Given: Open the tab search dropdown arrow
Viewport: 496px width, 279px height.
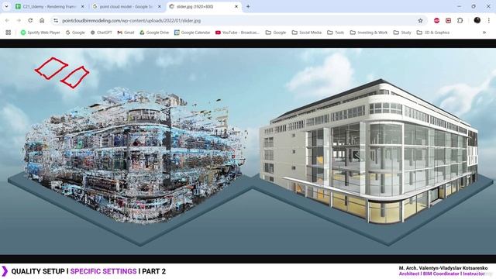Looking at the screenshot, I should (6, 6).
